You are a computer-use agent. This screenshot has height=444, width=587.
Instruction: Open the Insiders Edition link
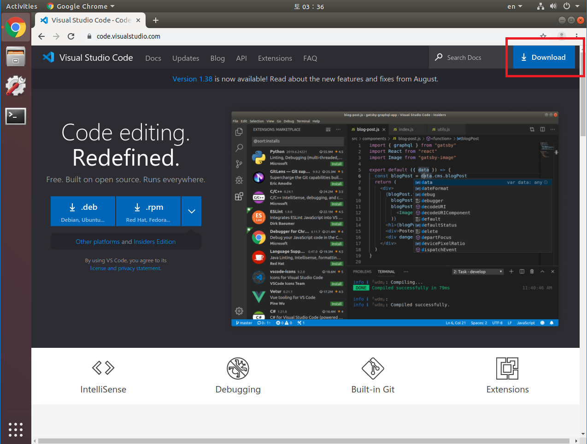(155, 242)
